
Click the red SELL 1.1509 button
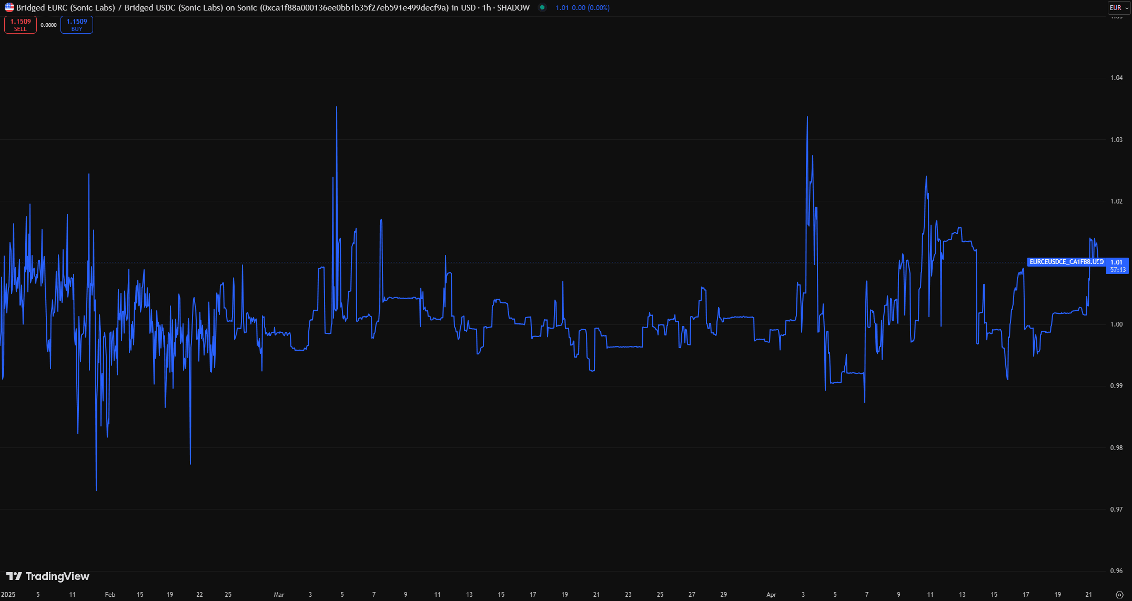point(21,25)
